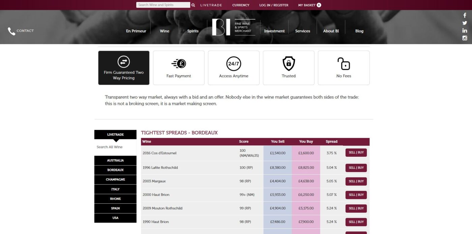
Task: Click the phone Contact icon
Action: tap(11, 31)
